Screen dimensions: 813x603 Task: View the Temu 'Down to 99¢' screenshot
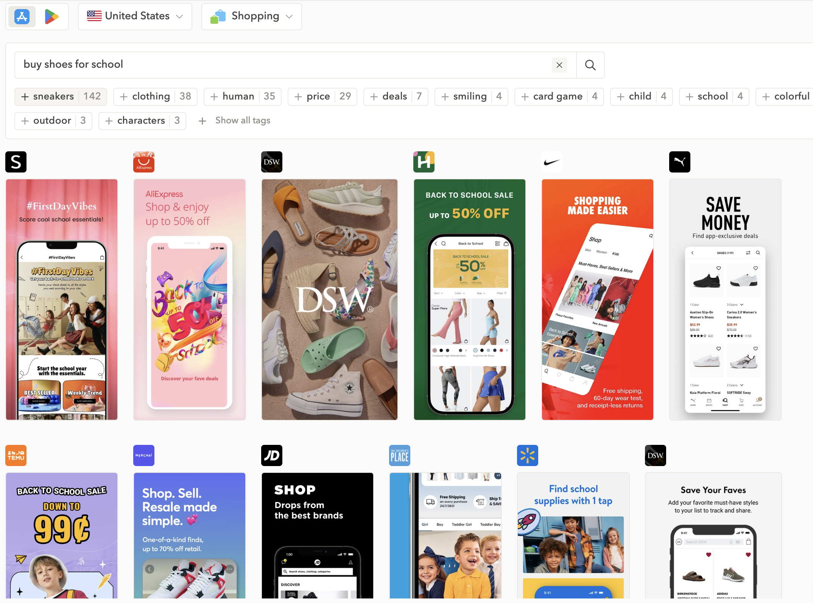pyautogui.click(x=62, y=536)
